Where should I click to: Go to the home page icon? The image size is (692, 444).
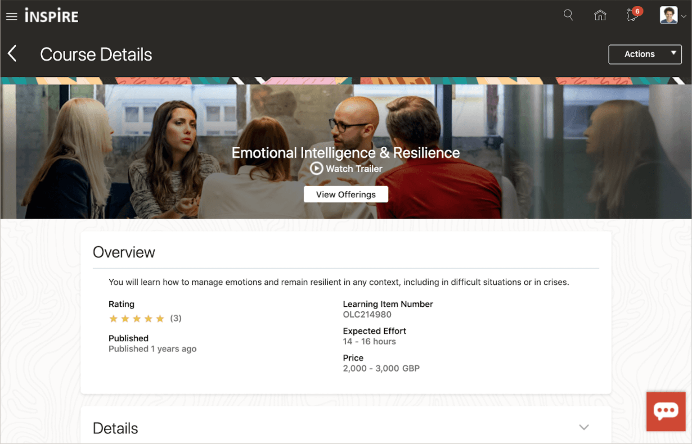[600, 15]
